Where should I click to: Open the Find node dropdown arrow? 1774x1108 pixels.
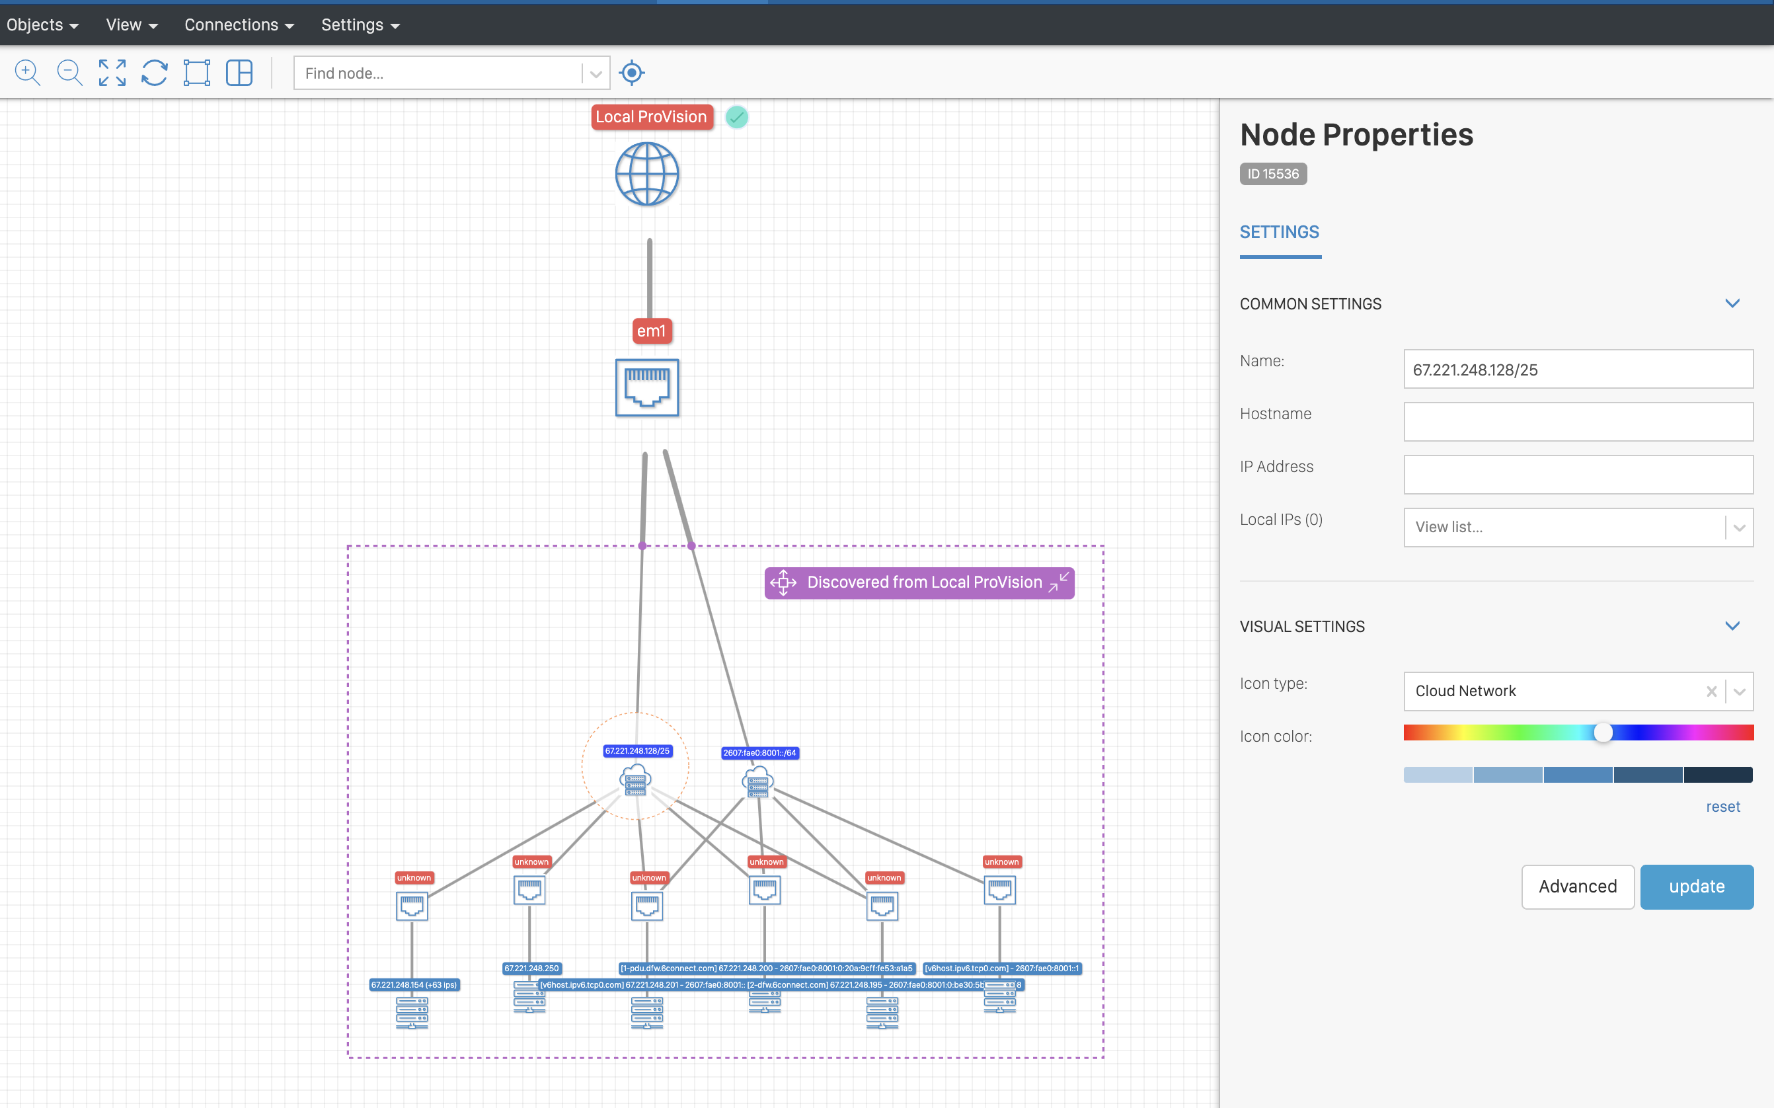click(x=596, y=73)
